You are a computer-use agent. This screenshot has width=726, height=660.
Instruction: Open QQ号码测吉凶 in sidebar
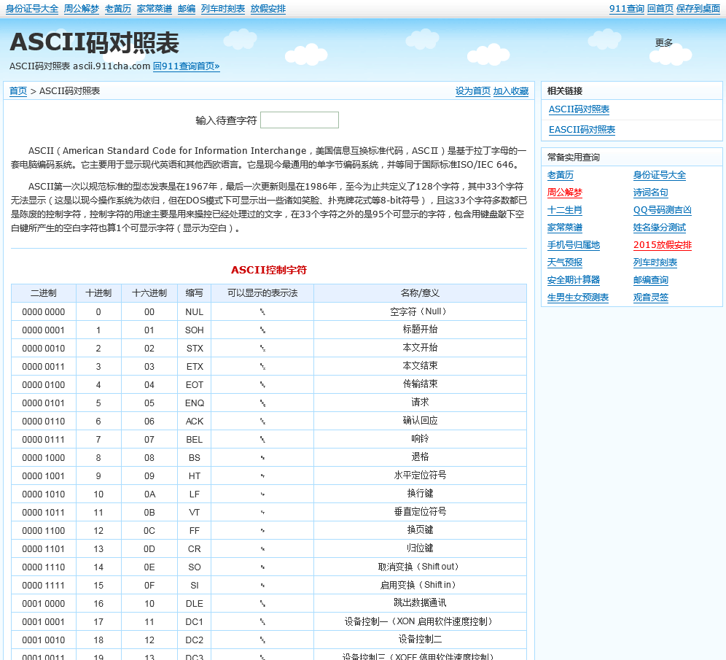coord(662,210)
